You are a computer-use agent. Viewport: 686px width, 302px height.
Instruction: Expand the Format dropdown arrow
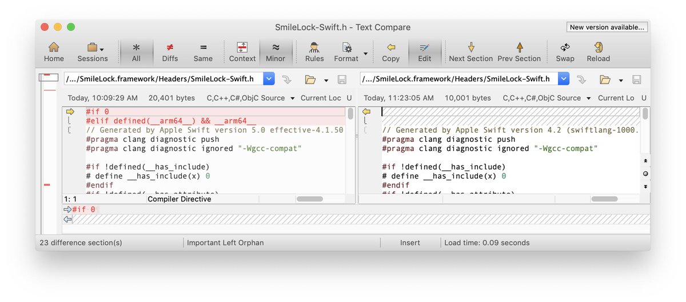pos(365,55)
